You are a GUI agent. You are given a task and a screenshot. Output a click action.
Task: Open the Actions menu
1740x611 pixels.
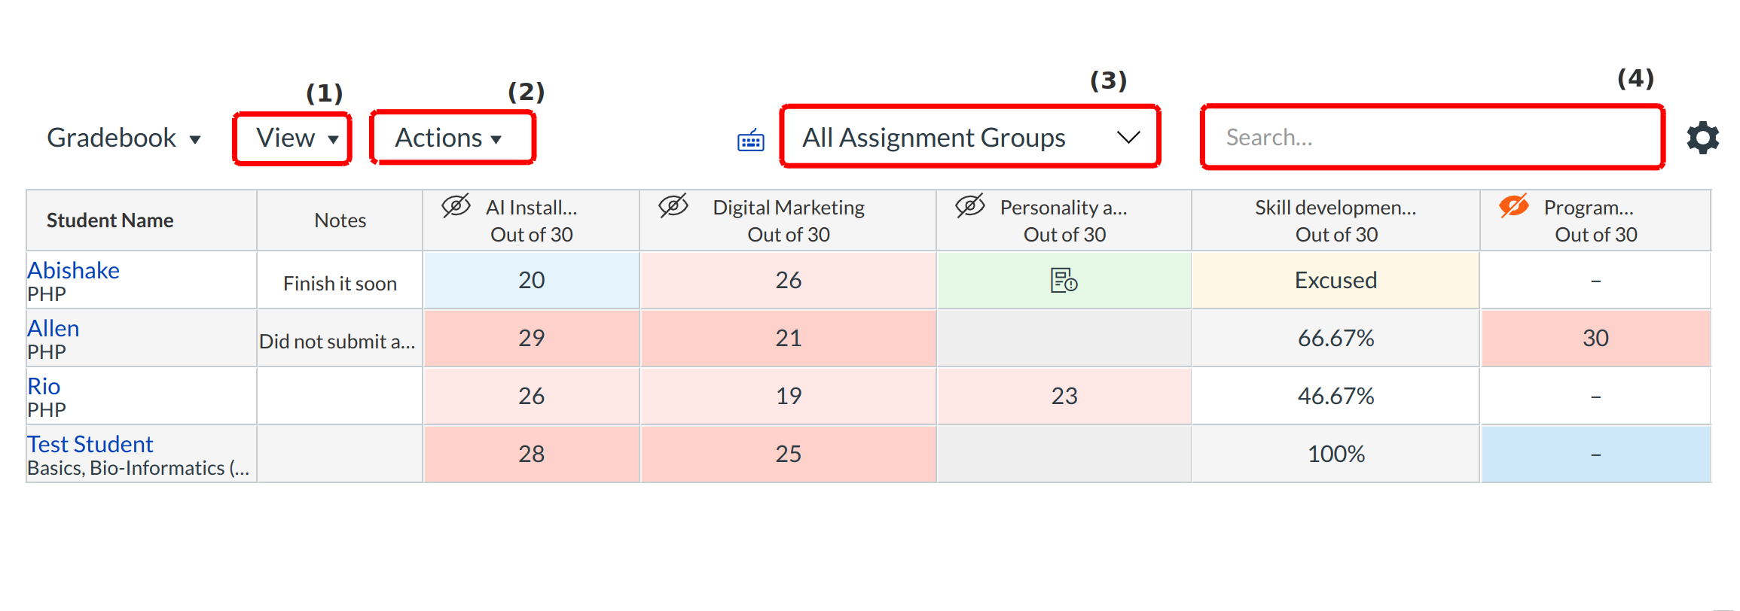[x=450, y=138]
